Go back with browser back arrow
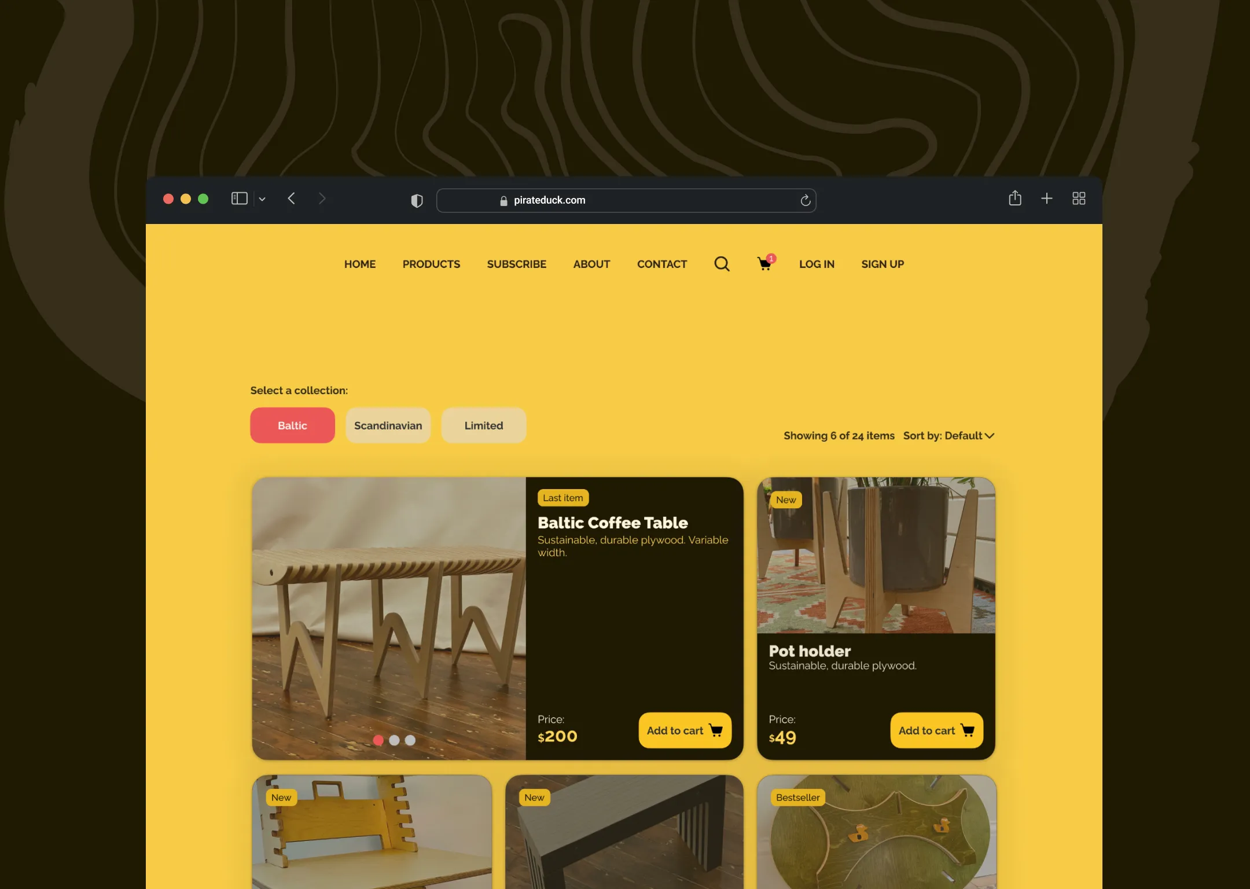This screenshot has width=1250, height=889. tap(292, 199)
